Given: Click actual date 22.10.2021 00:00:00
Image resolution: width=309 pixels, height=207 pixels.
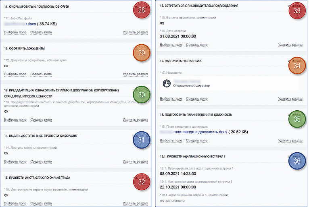Looking at the screenshot, I should tap(178, 187).
